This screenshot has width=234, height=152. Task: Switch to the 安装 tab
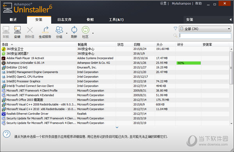pyautogui.click(x=39, y=20)
